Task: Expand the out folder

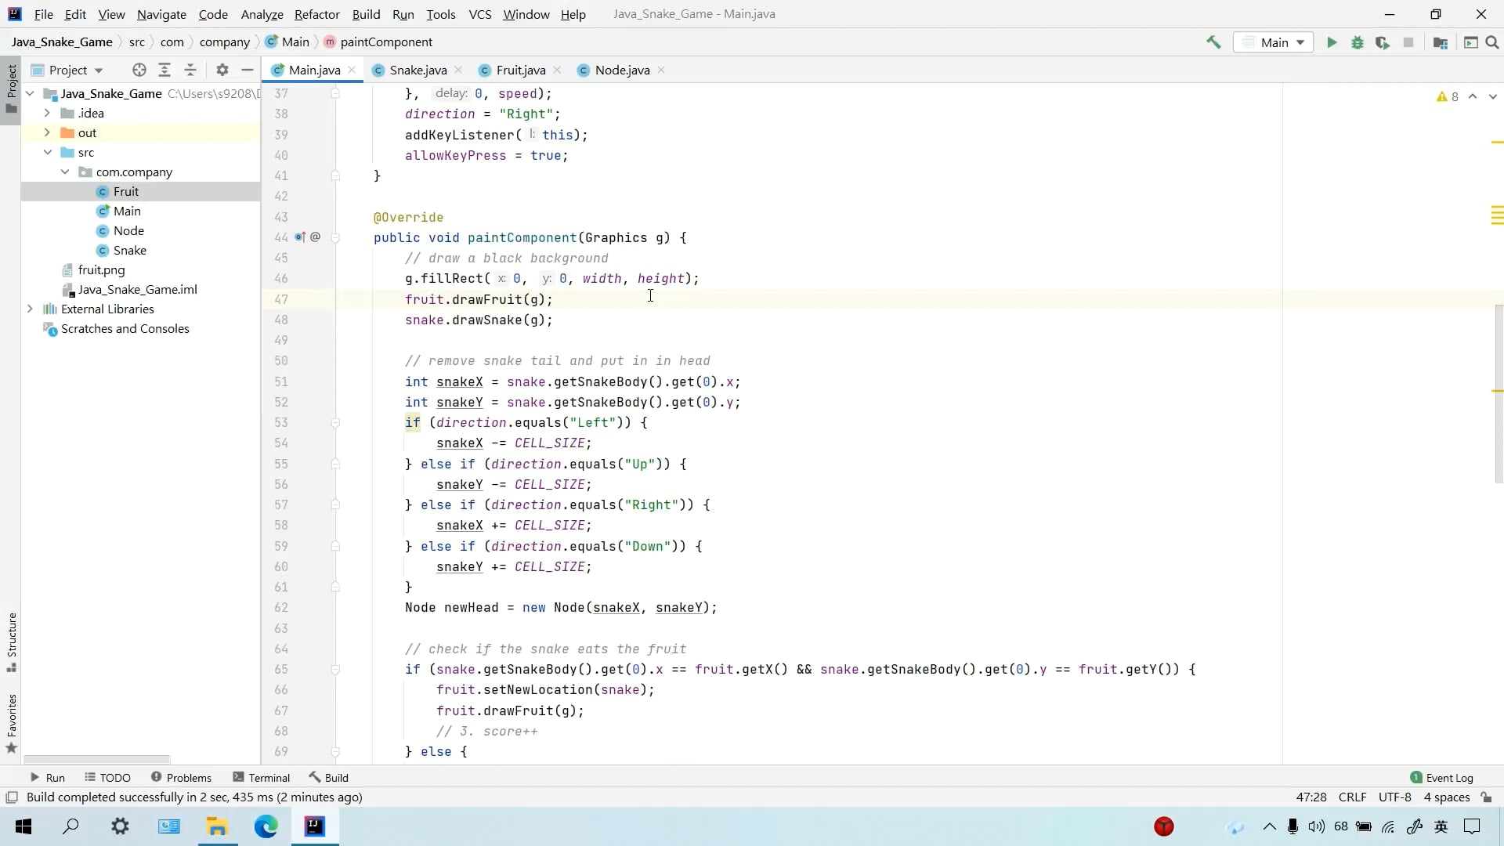Action: 47,132
